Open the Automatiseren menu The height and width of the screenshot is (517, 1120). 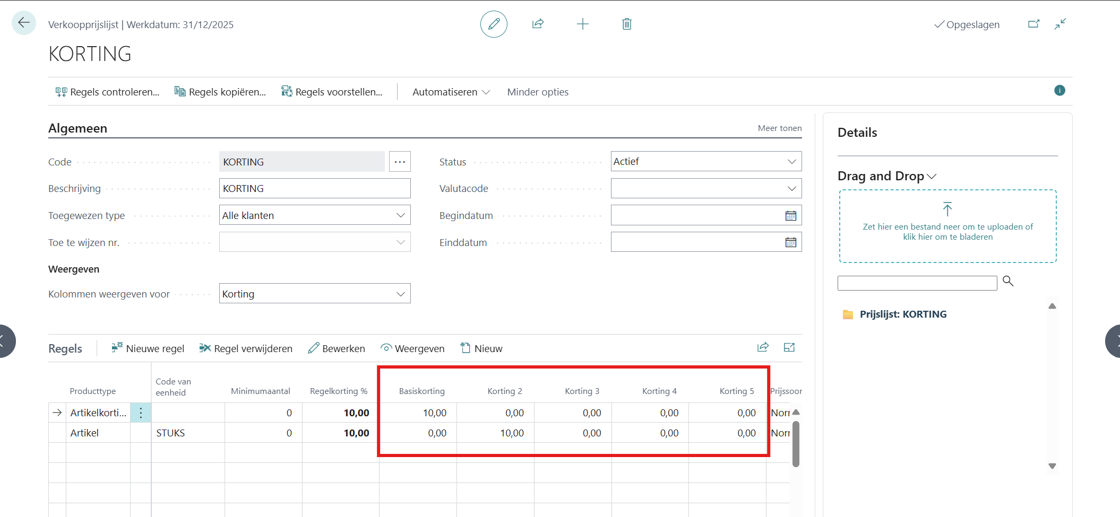click(x=451, y=92)
